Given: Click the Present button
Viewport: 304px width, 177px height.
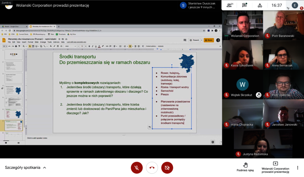Looking at the screenshot, I should (195, 40).
